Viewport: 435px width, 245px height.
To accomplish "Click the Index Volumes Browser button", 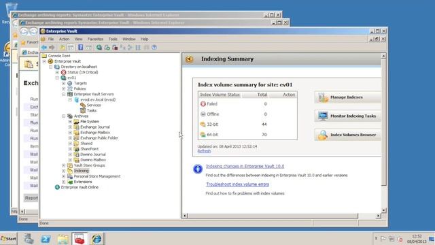I will pos(348,135).
